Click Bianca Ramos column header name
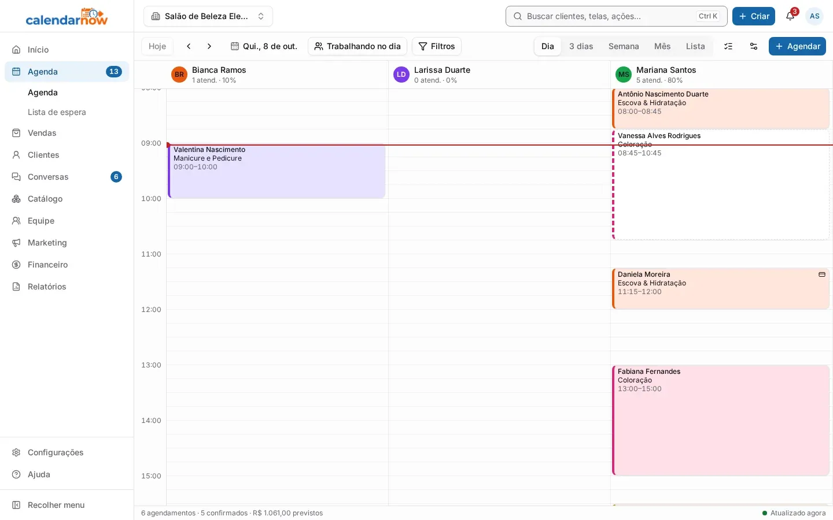The height and width of the screenshot is (520, 833). [219, 70]
